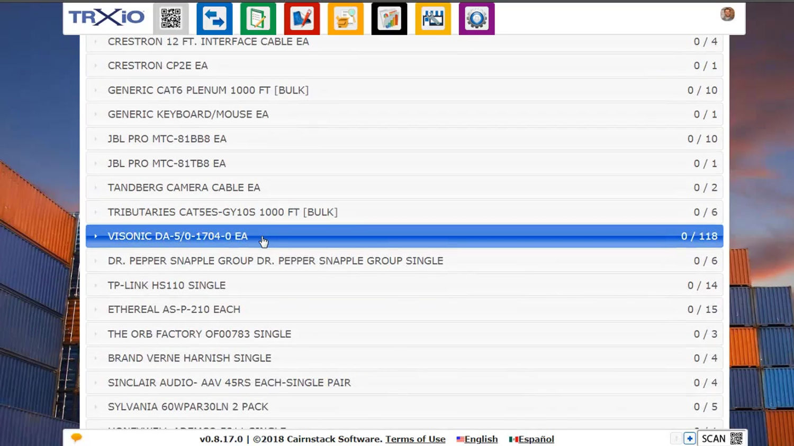
Task: Open the black reports chart icon
Action: tap(389, 18)
